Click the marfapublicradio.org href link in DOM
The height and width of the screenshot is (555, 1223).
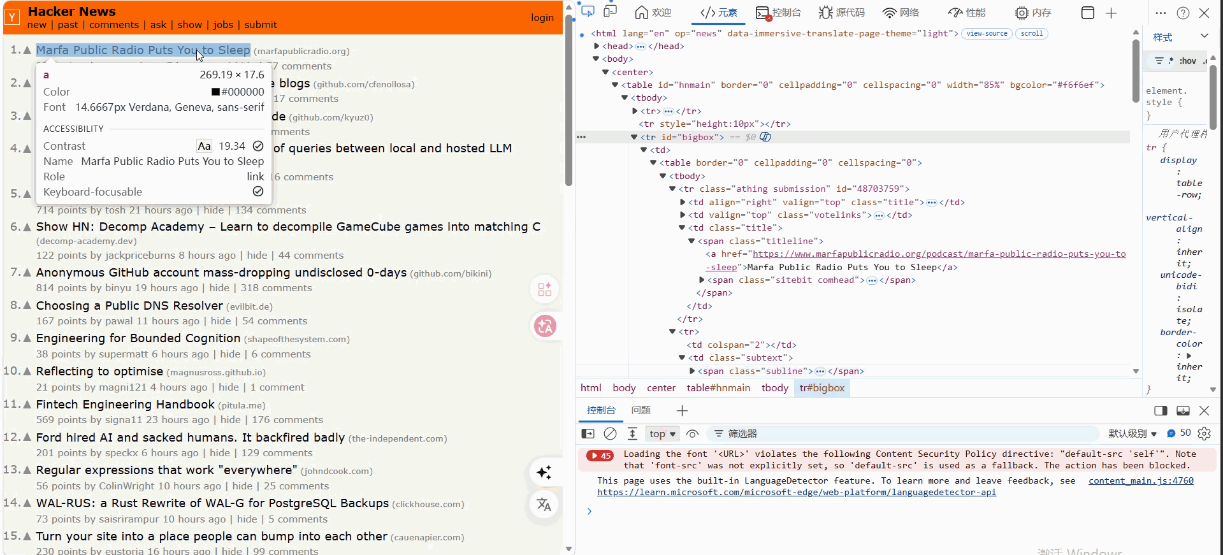coord(939,254)
